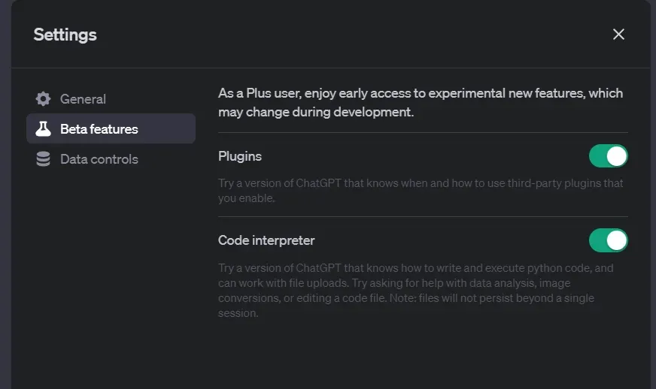
Task: Click the Code interpreter setting label
Action: click(266, 240)
